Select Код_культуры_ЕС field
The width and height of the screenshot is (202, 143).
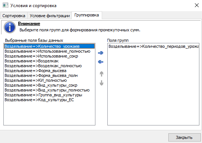pos(49,100)
